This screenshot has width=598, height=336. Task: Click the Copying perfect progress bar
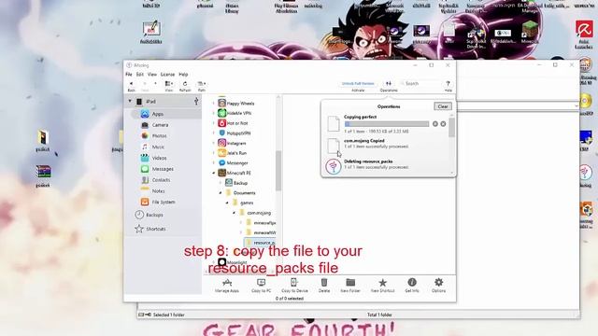[x=387, y=124]
